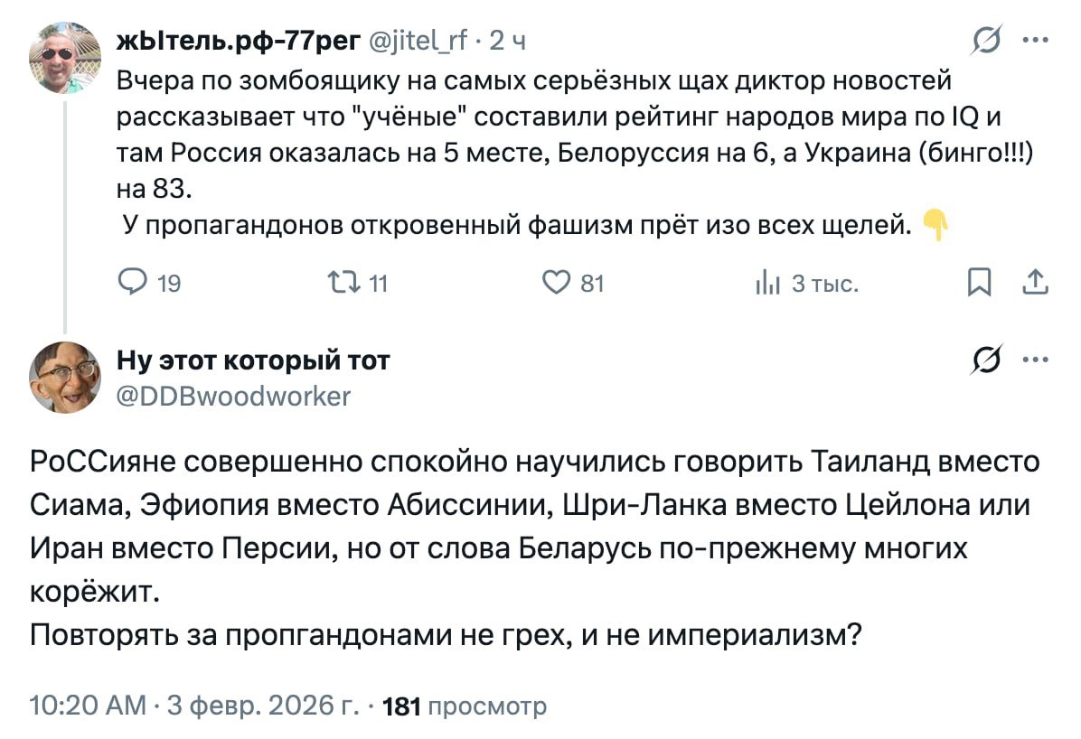Open view analytics showing 3 тыс.
This screenshot has width=1081, height=739.
[766, 284]
